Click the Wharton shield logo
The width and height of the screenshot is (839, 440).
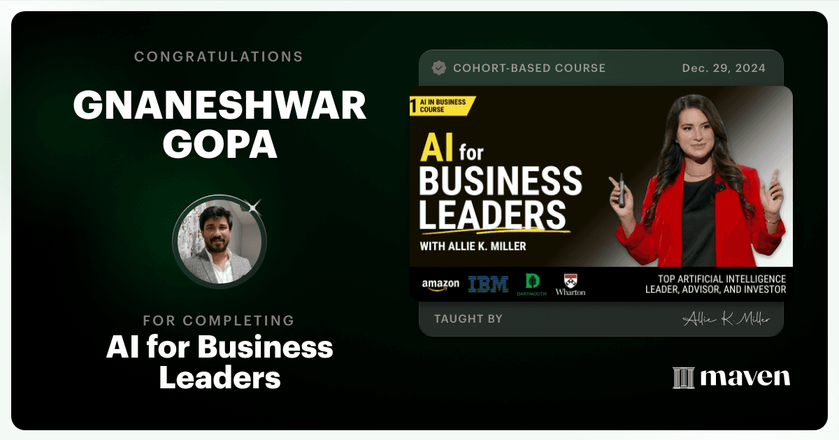click(570, 284)
